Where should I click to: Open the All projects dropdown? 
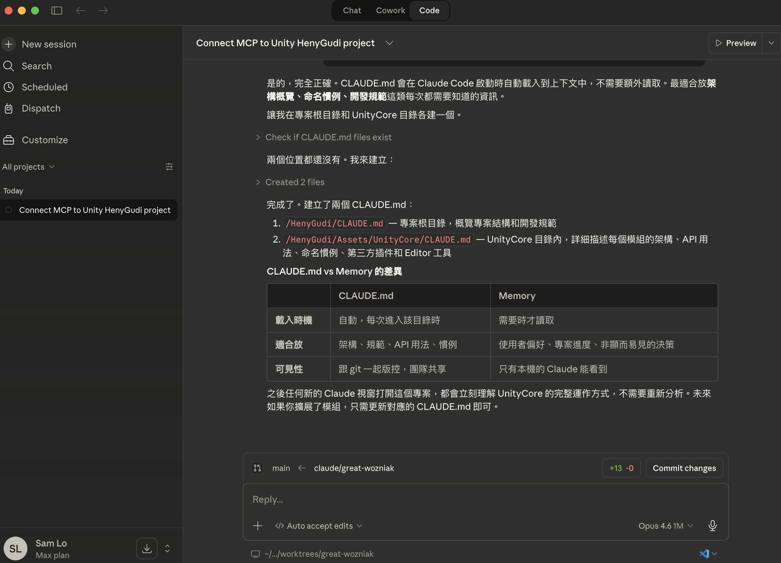click(28, 167)
